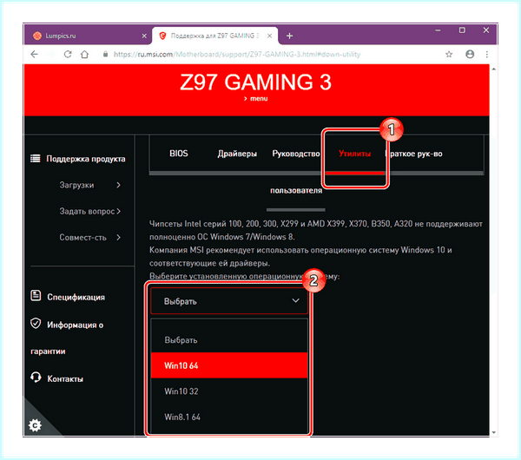Close the MSI support tab
The height and width of the screenshot is (460, 521).
click(270, 36)
